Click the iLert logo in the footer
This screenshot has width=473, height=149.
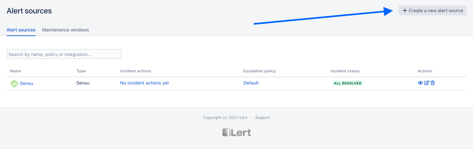click(x=236, y=132)
